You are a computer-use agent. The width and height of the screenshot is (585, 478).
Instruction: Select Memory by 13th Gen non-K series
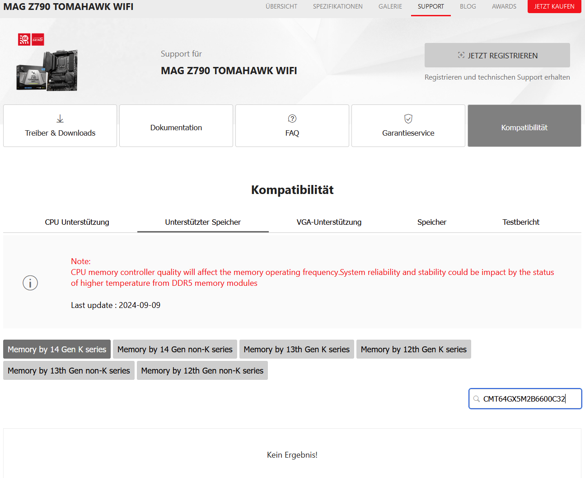tap(69, 370)
